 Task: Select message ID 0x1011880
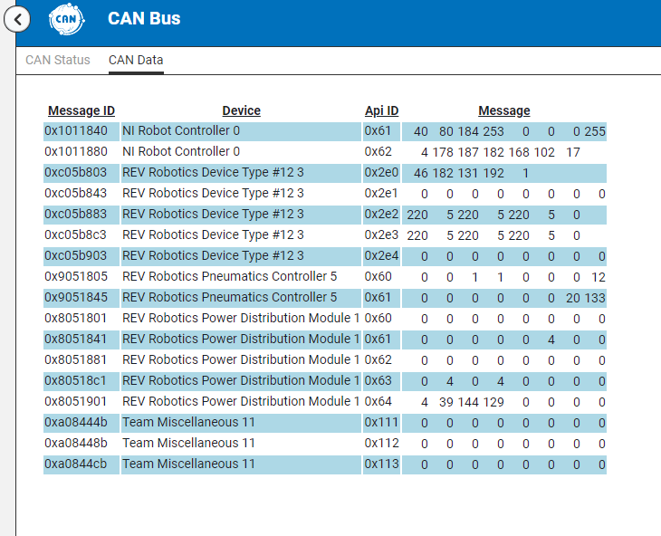(x=76, y=152)
